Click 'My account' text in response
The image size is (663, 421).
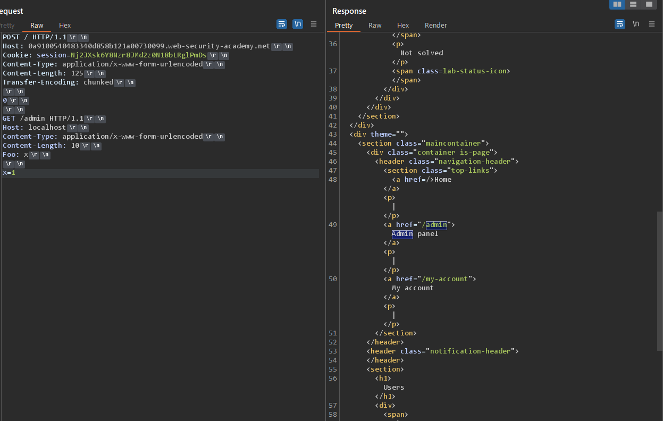point(413,288)
